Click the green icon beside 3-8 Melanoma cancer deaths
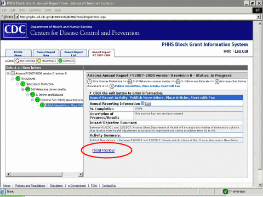This screenshot has height=197, width=263. click(27, 89)
